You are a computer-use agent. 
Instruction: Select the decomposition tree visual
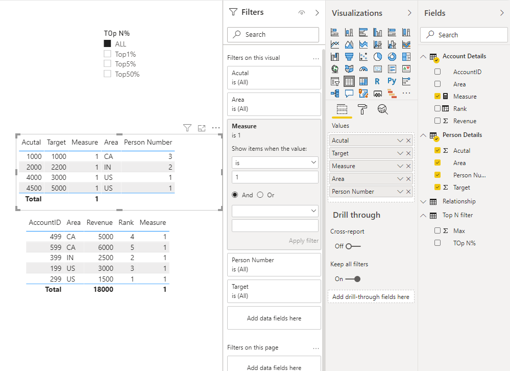(x=335, y=94)
